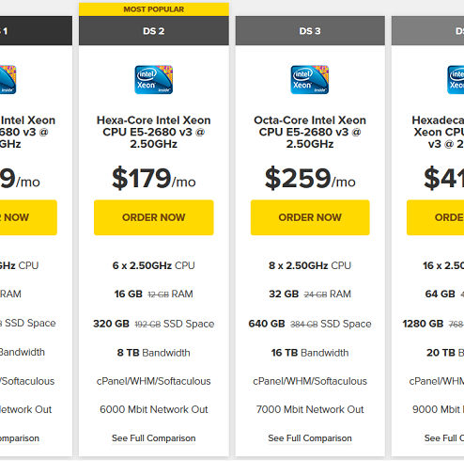Click the cut-off Xeon logo at the right edge
This screenshot has width=464, height=461.
click(x=456, y=80)
